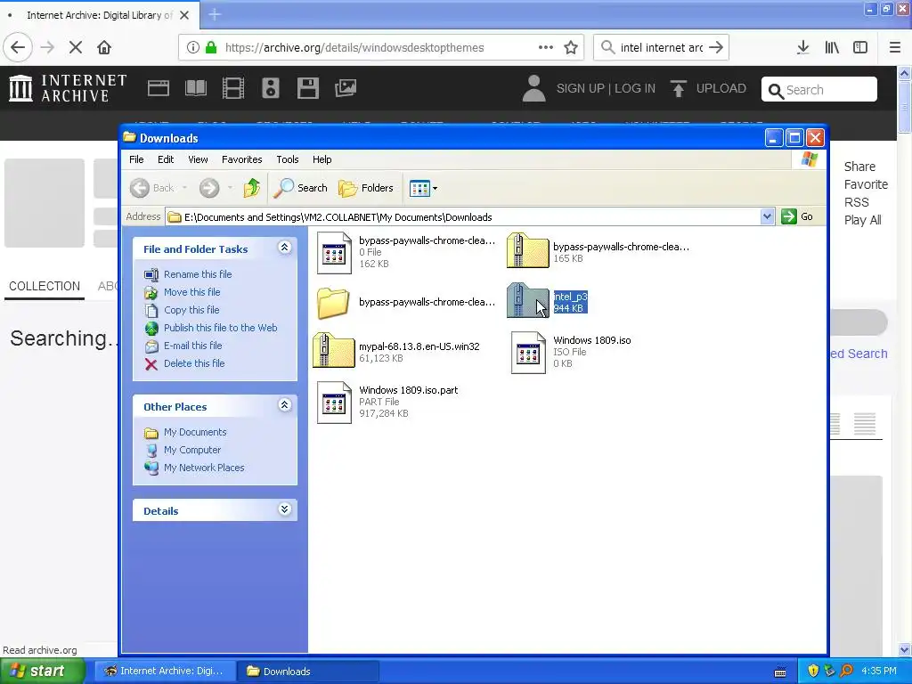The height and width of the screenshot is (684, 912).
Task: Open the File menu in Downloads
Action: coord(136,159)
